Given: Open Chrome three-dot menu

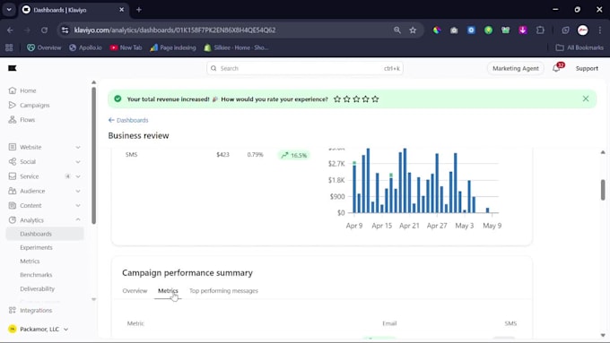Looking at the screenshot, I should click(x=599, y=30).
